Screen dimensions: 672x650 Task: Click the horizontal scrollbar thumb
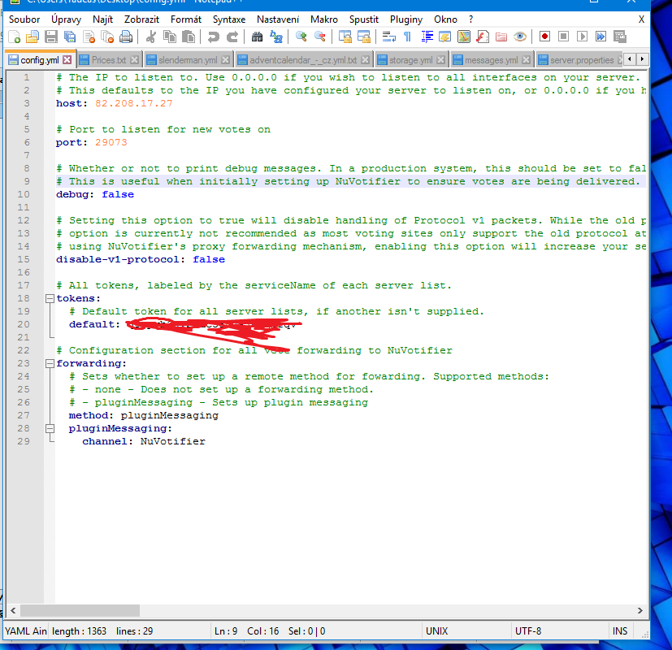tap(80, 610)
